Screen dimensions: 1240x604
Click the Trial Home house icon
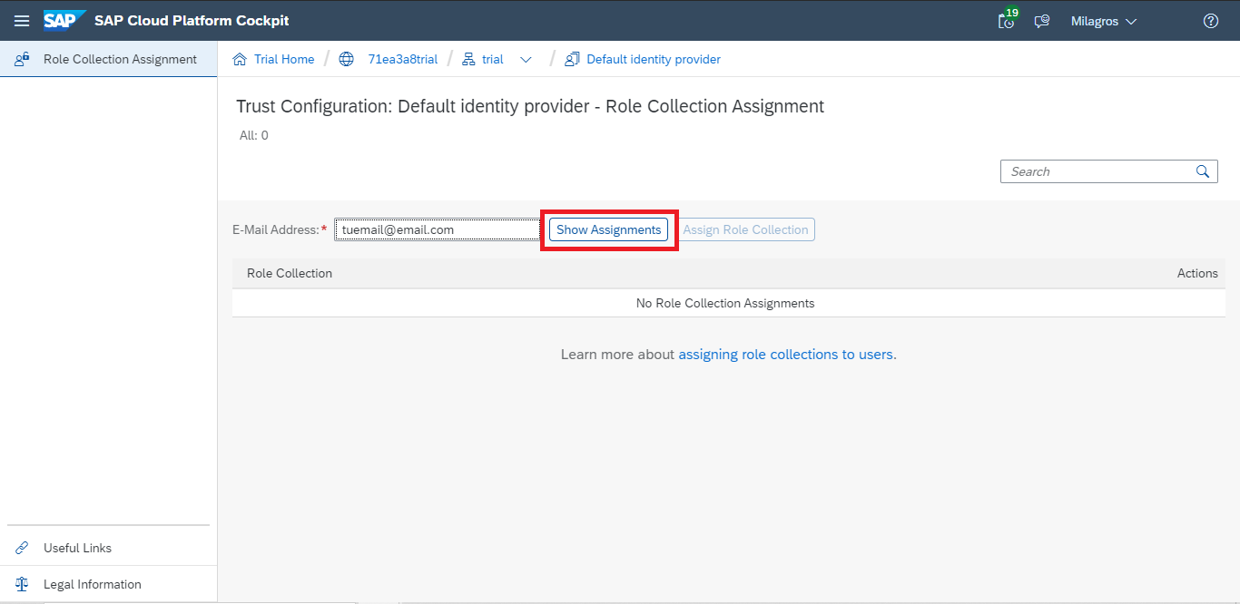point(240,59)
